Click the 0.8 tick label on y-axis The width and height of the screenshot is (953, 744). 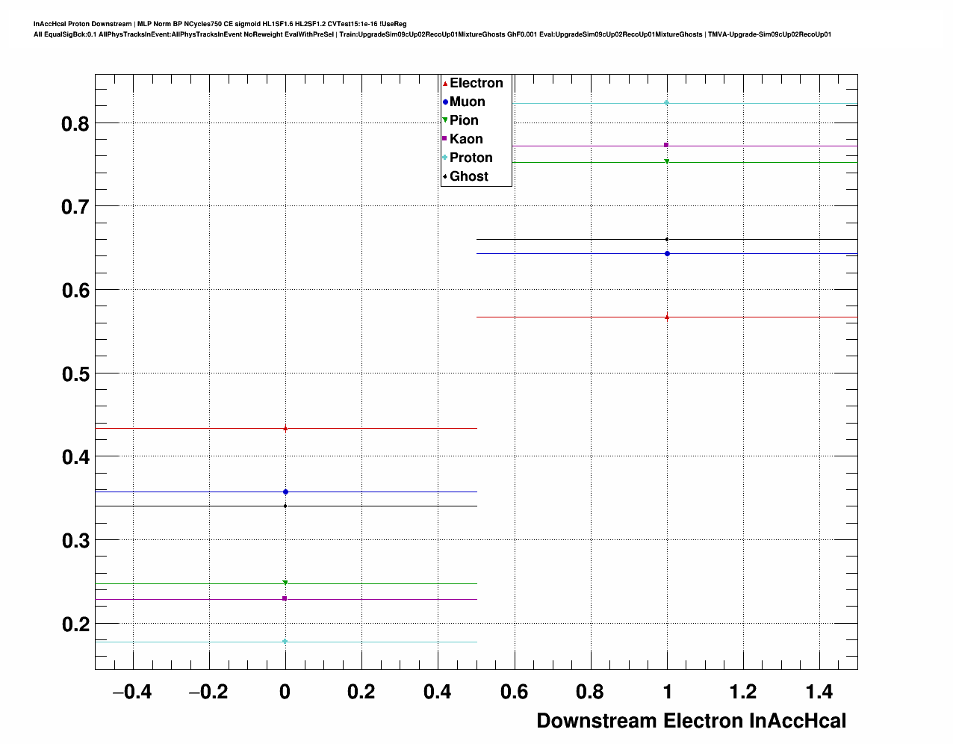tap(75, 123)
